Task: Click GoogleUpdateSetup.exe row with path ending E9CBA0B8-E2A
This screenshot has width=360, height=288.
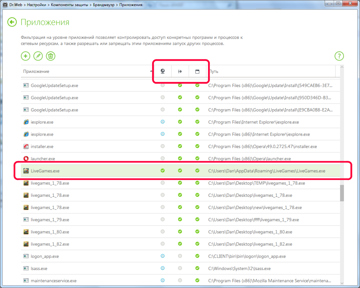Action: (x=180, y=110)
